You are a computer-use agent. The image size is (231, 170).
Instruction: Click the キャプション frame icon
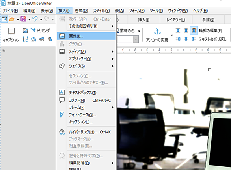(11, 31)
